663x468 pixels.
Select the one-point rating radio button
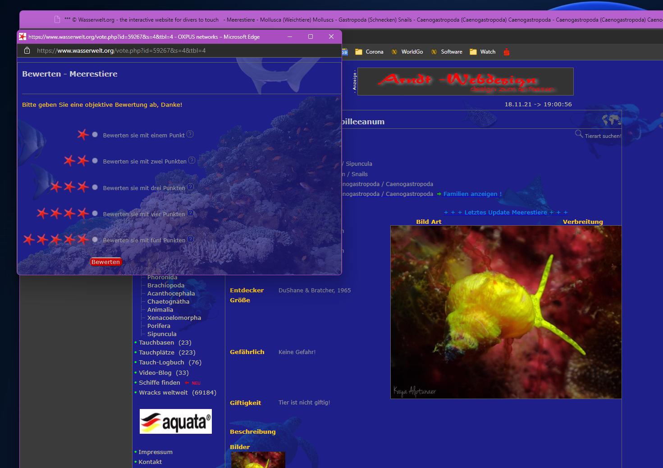click(x=95, y=135)
